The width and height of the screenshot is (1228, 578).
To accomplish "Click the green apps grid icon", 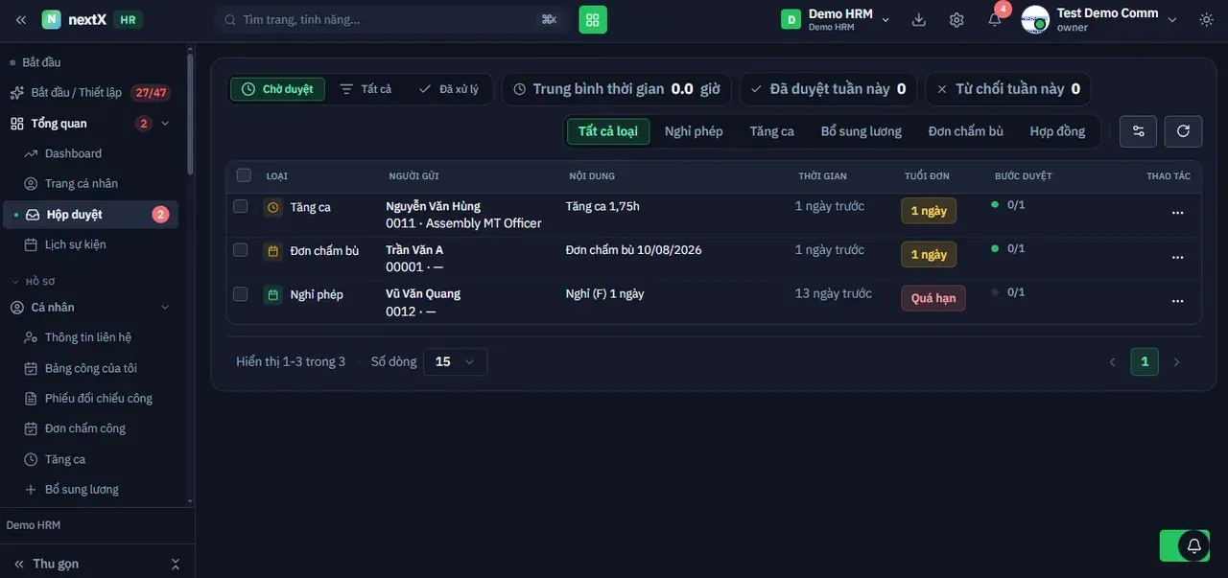I will coord(593,19).
